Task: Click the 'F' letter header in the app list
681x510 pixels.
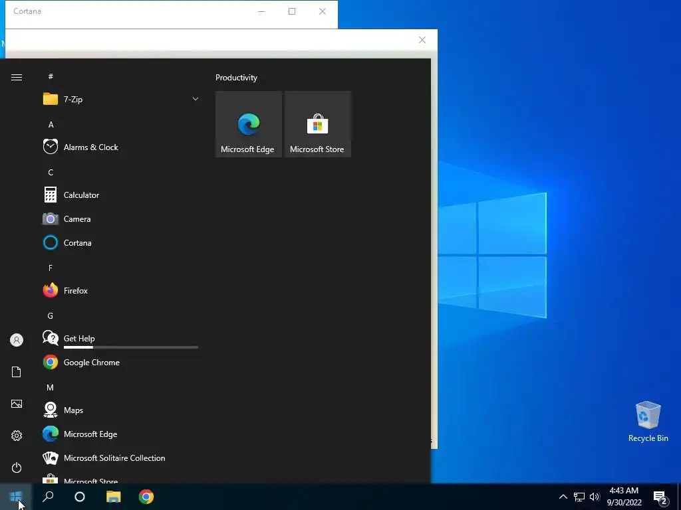Action: coord(51,268)
